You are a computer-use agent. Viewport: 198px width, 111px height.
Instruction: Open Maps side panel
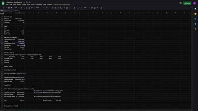click(195, 29)
